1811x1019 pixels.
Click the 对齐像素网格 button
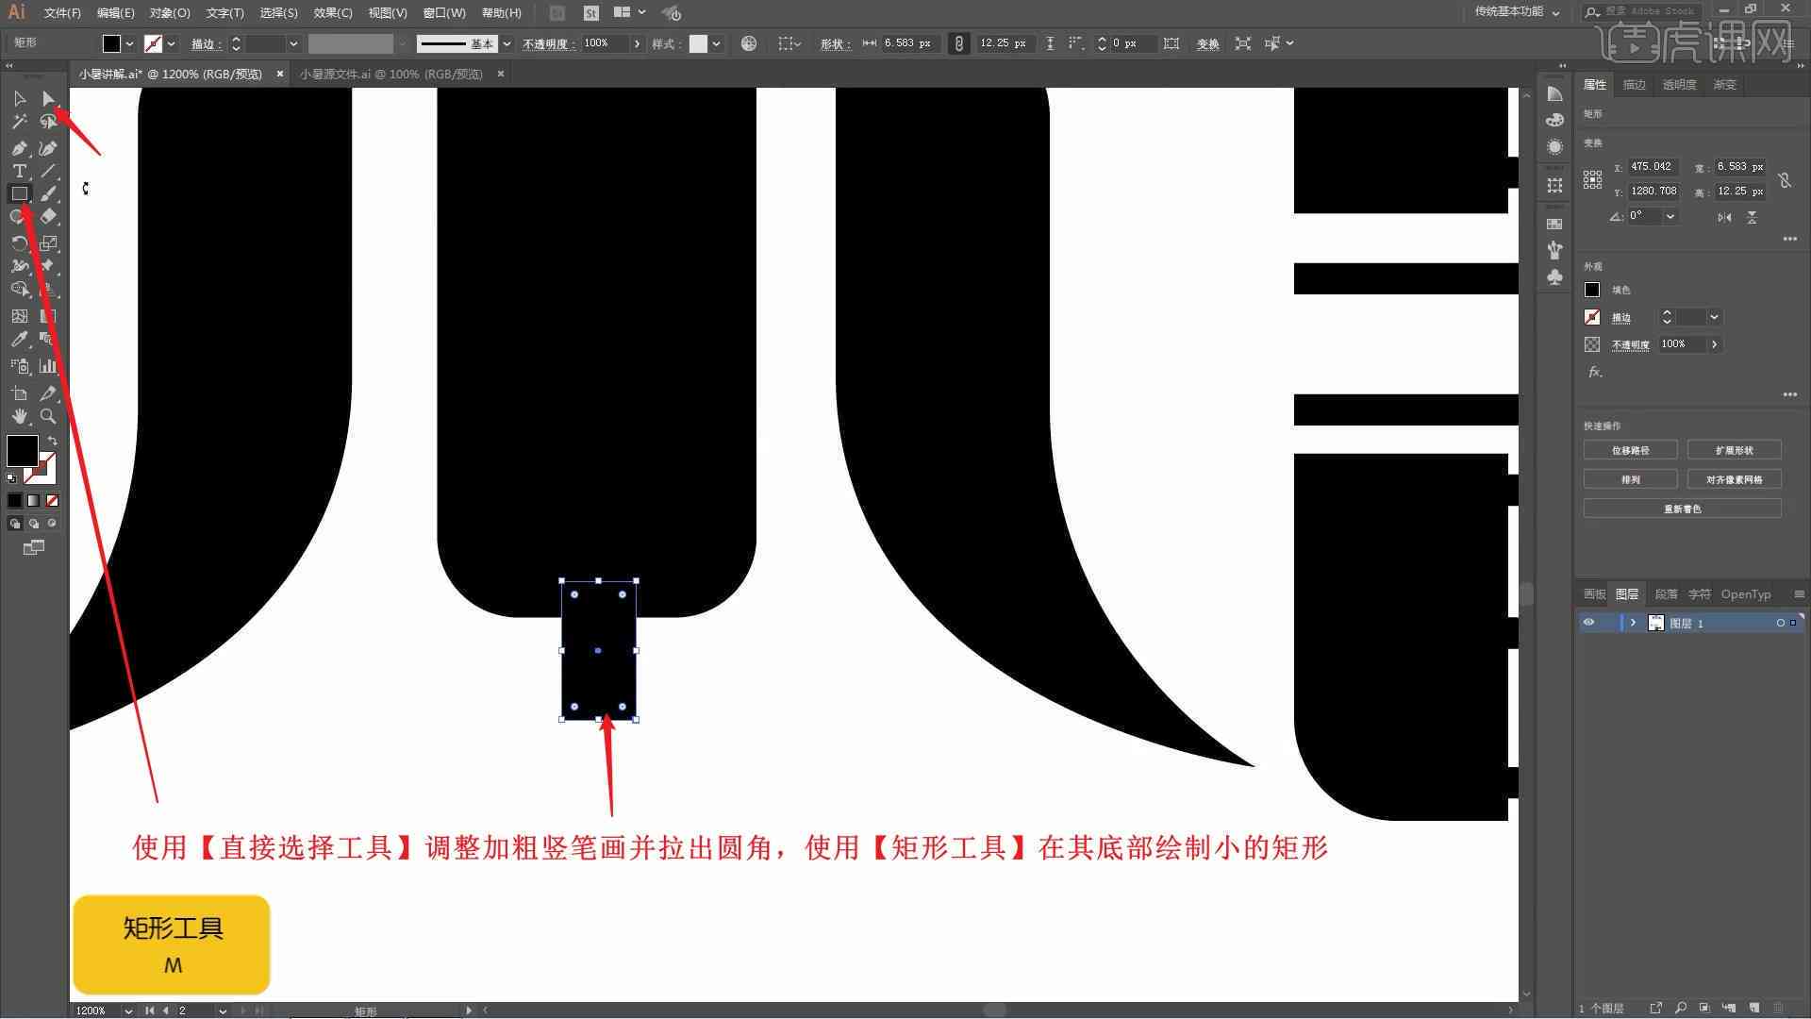[1734, 479]
